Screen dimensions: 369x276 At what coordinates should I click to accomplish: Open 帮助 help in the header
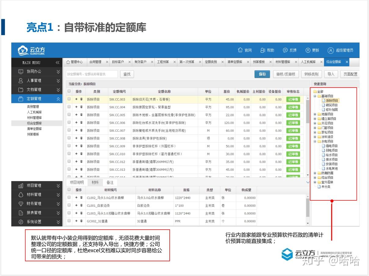coord(267,50)
